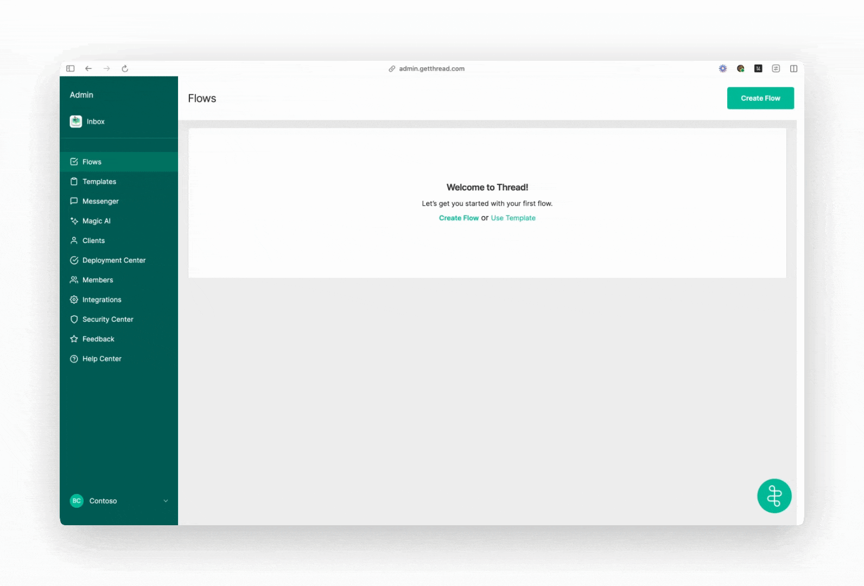Screen dimensions: 864x586
Task: Click the Deployment Center check-circle icon
Action: click(x=74, y=260)
